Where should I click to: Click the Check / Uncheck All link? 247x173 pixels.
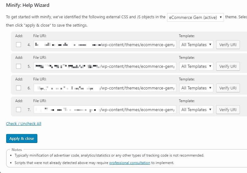[x=23, y=123]
